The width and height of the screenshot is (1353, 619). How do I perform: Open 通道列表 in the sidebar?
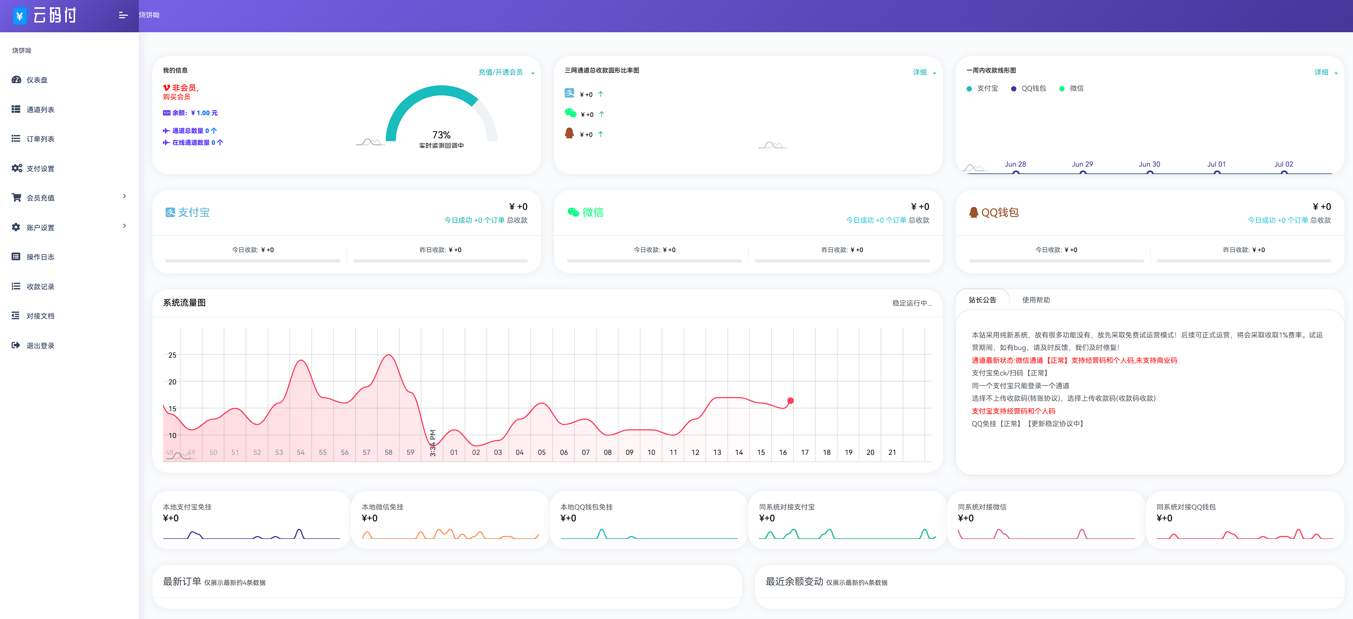pyautogui.click(x=69, y=109)
